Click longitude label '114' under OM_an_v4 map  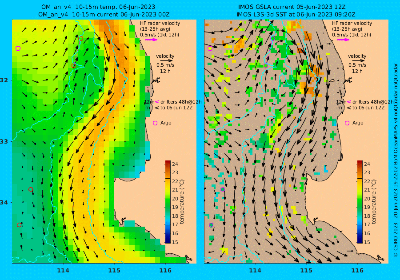[x=63, y=271]
